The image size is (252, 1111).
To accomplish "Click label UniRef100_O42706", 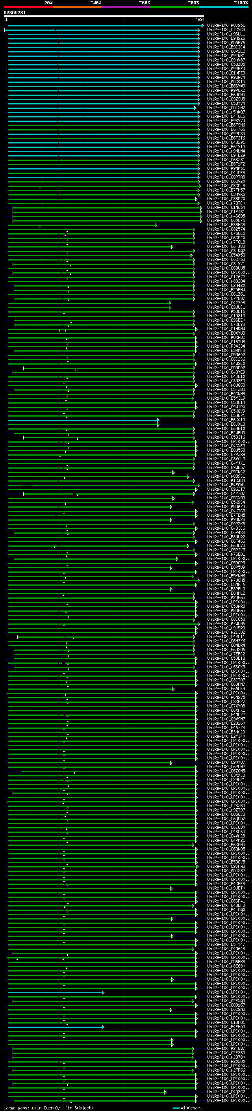I will tap(226, 303).
